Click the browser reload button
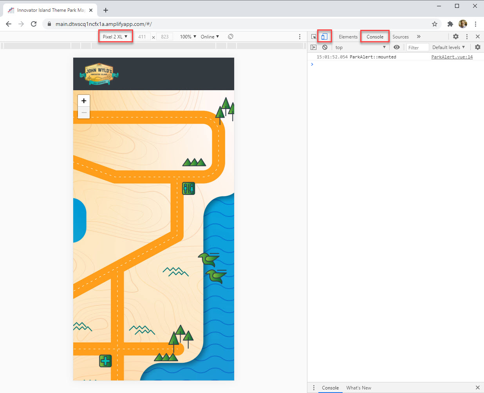This screenshot has width=484, height=393. tap(34, 24)
